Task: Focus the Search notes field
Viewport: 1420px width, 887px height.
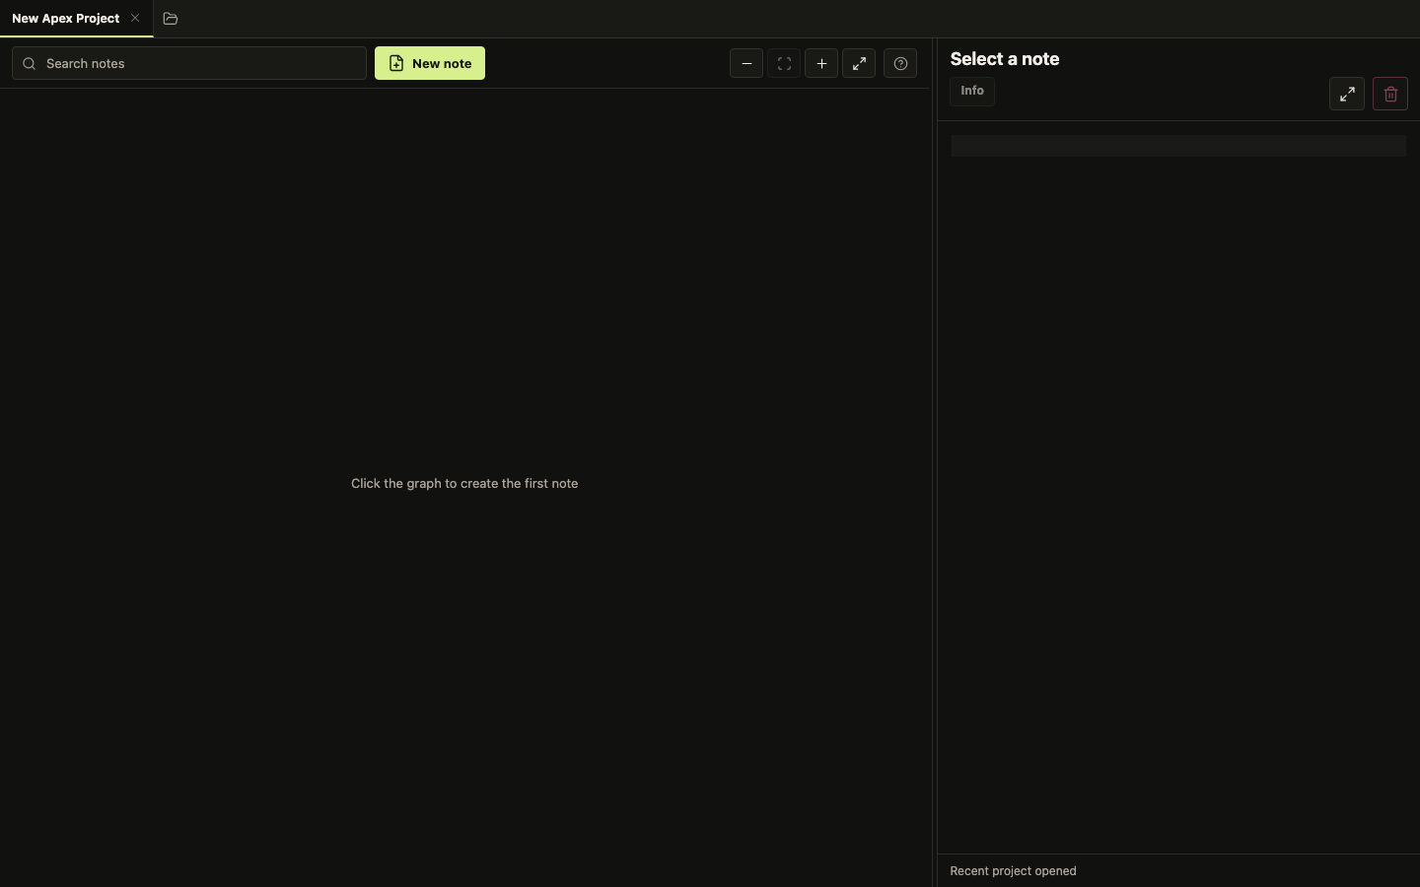Action: 189,63
